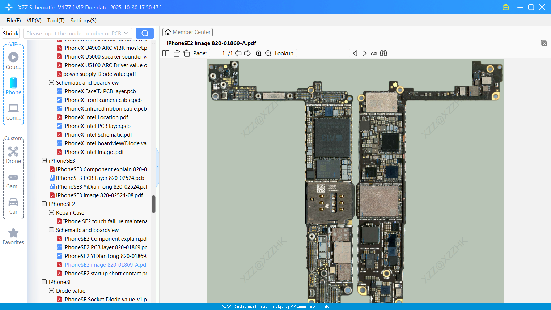Viewport: 551px width, 310px height.
Task: Click PCB icon of iPhoneX FaceID PCB layer
Action: [59, 91]
